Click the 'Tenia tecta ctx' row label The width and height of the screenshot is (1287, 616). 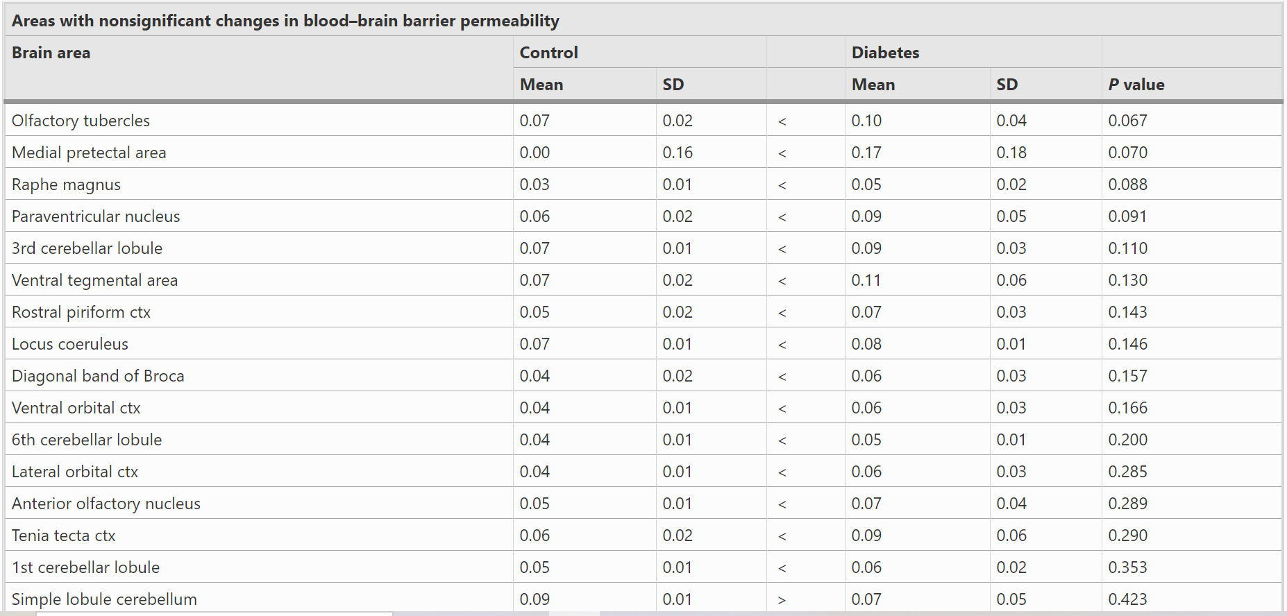tap(64, 536)
